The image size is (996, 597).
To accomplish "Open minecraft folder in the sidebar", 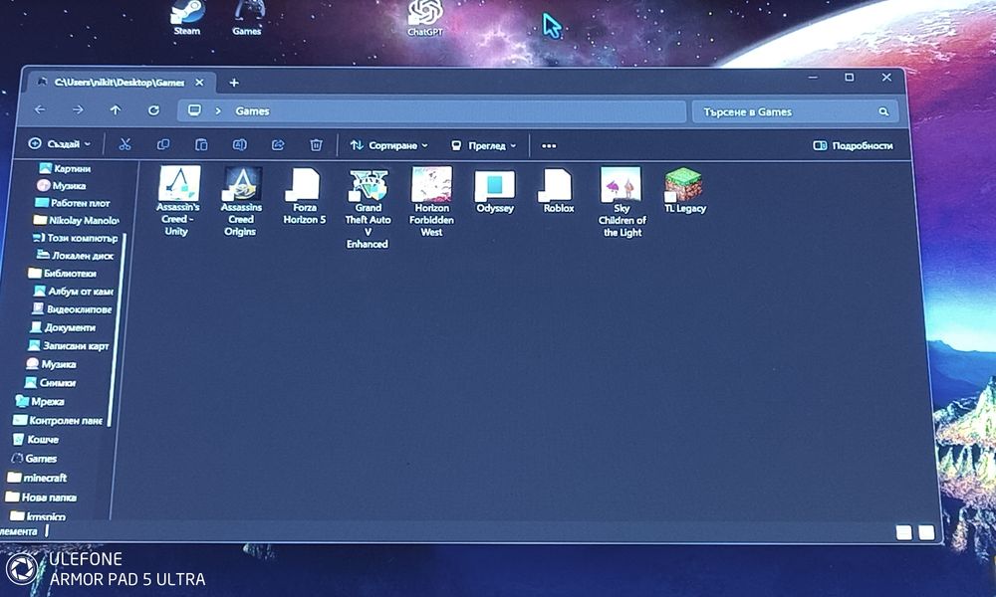I will click(36, 477).
